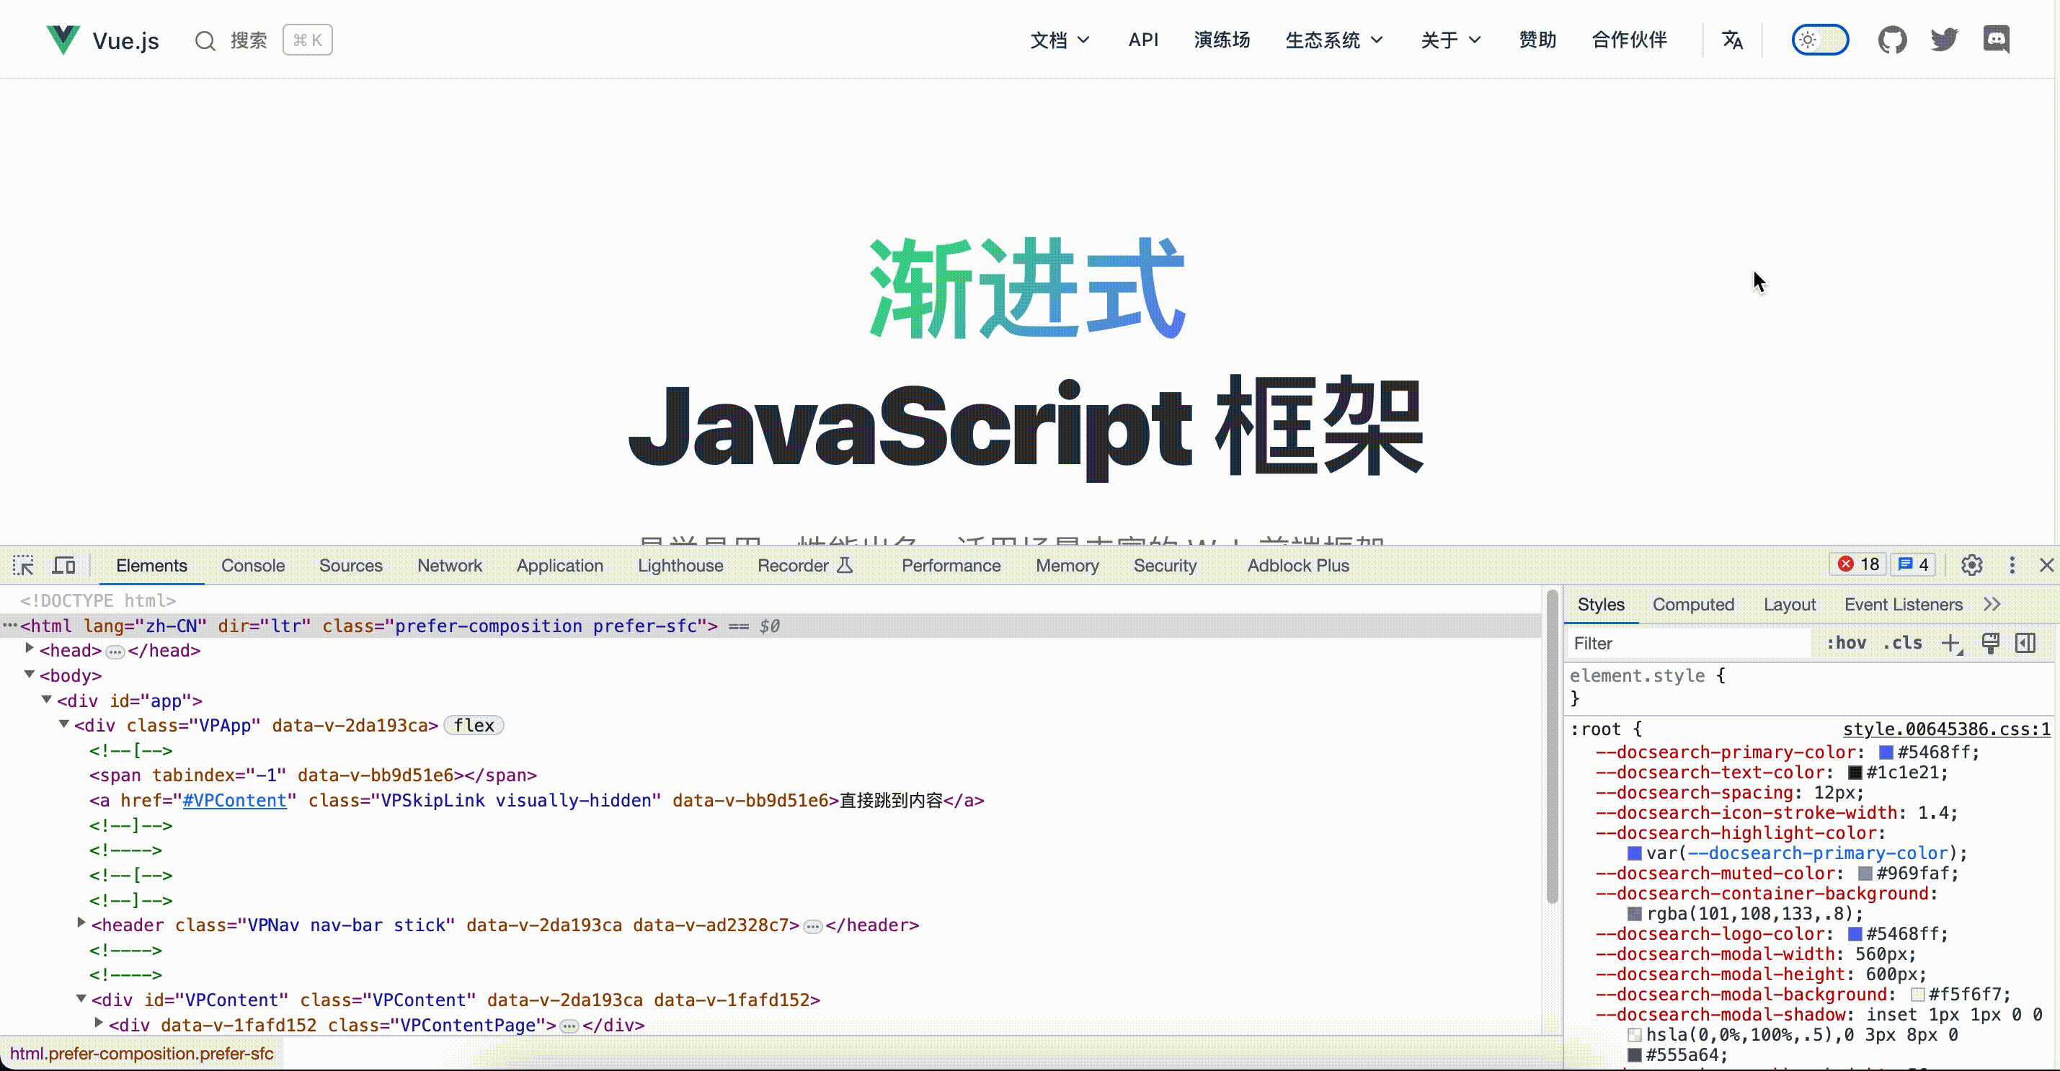Click the Vue.js logo icon
2060x1071 pixels.
click(63, 39)
